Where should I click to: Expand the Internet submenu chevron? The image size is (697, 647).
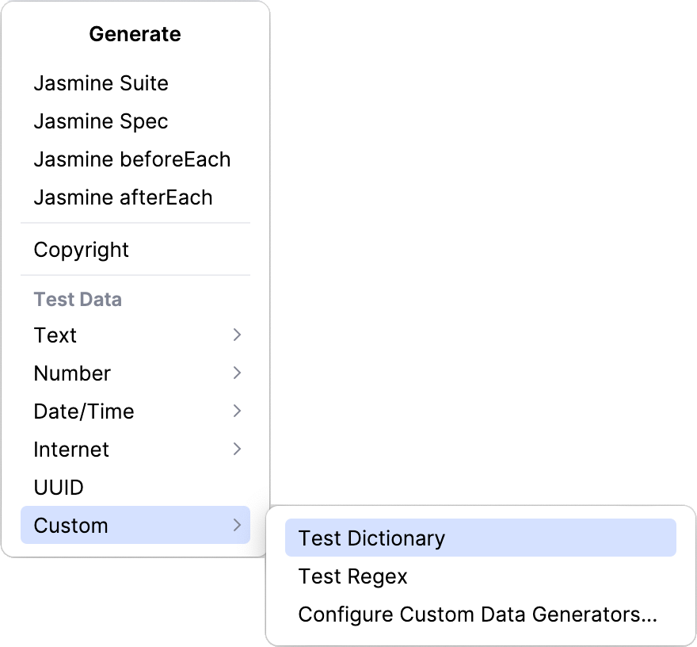pyautogui.click(x=237, y=450)
